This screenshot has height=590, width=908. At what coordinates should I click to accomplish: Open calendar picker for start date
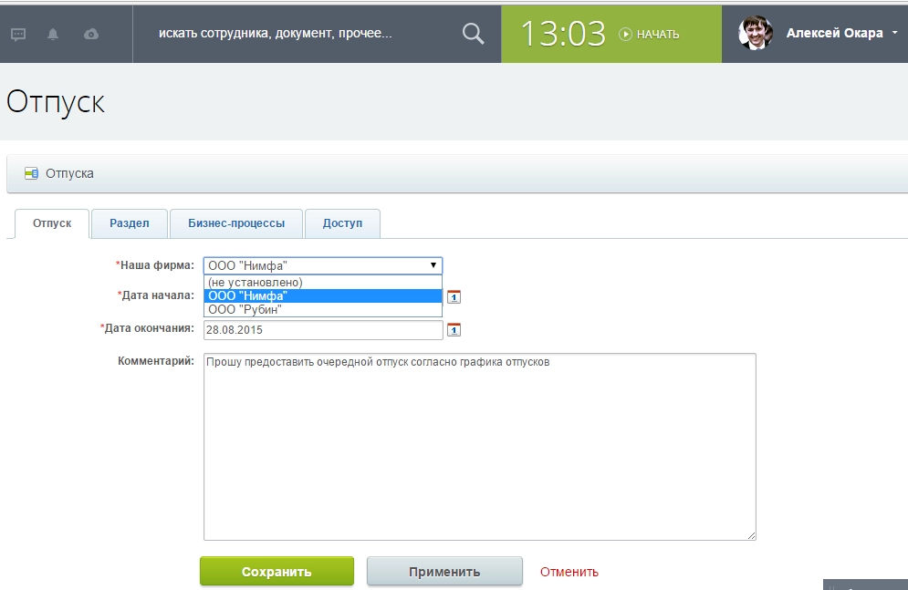454,295
